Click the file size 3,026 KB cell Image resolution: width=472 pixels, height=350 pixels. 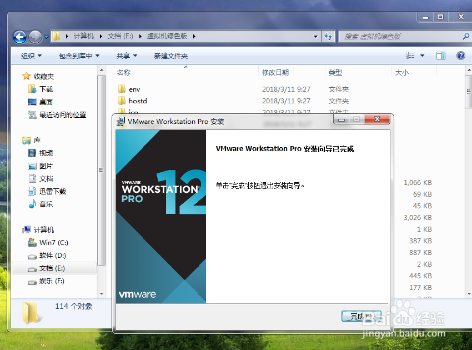pos(418,217)
